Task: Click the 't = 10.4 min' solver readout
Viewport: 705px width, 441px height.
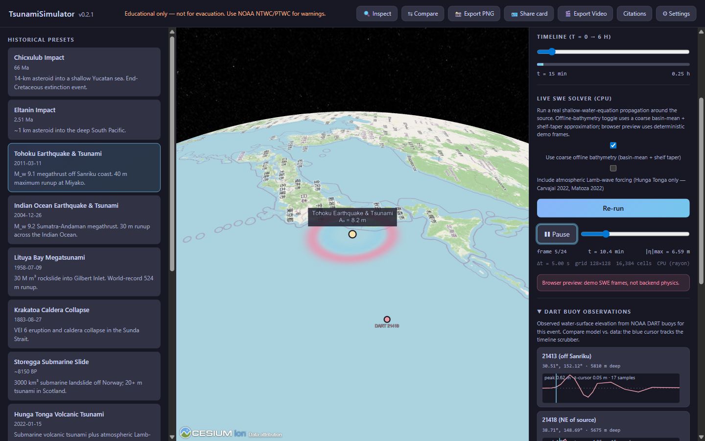Action: point(606,251)
